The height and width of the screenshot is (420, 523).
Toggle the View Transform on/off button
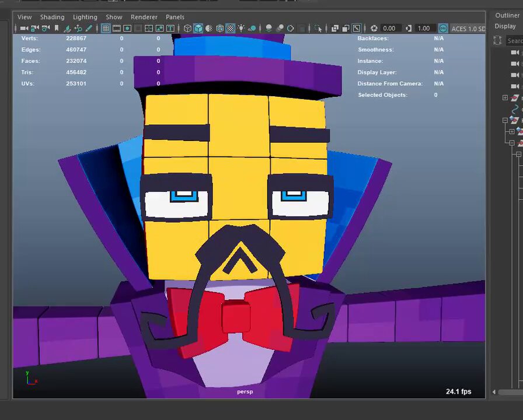tap(443, 29)
